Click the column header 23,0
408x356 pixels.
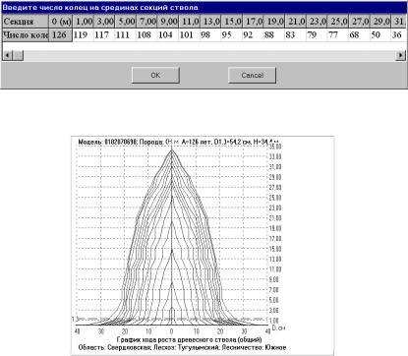317,22
